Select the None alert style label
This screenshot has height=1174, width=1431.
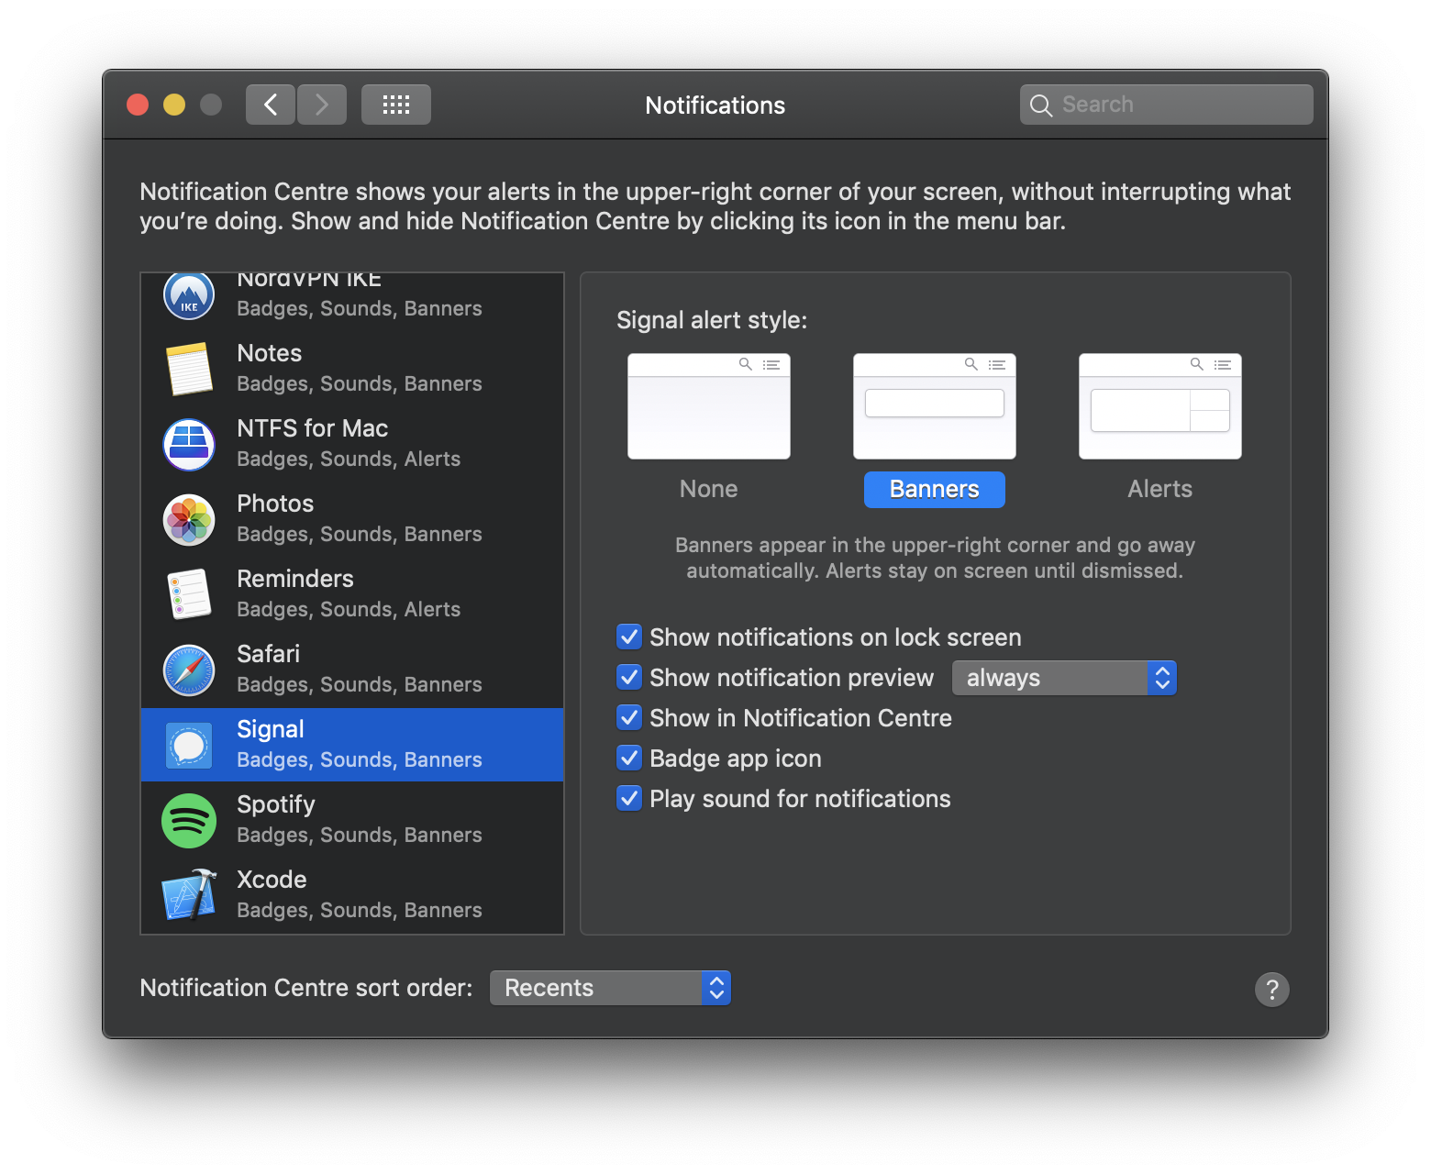pos(708,489)
